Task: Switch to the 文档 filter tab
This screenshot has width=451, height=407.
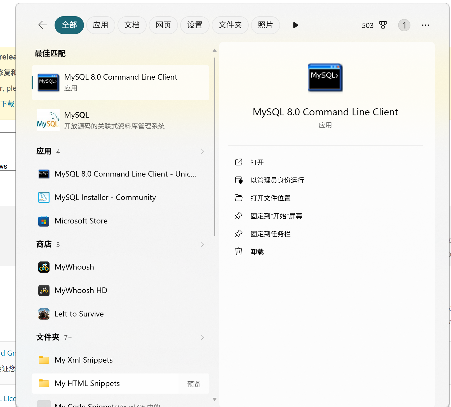Action: click(132, 25)
